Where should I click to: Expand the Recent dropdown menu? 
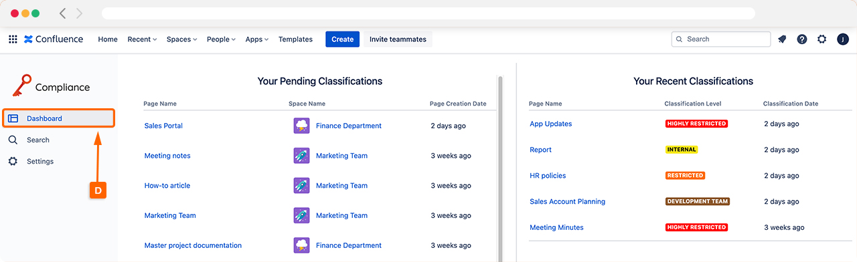point(142,39)
